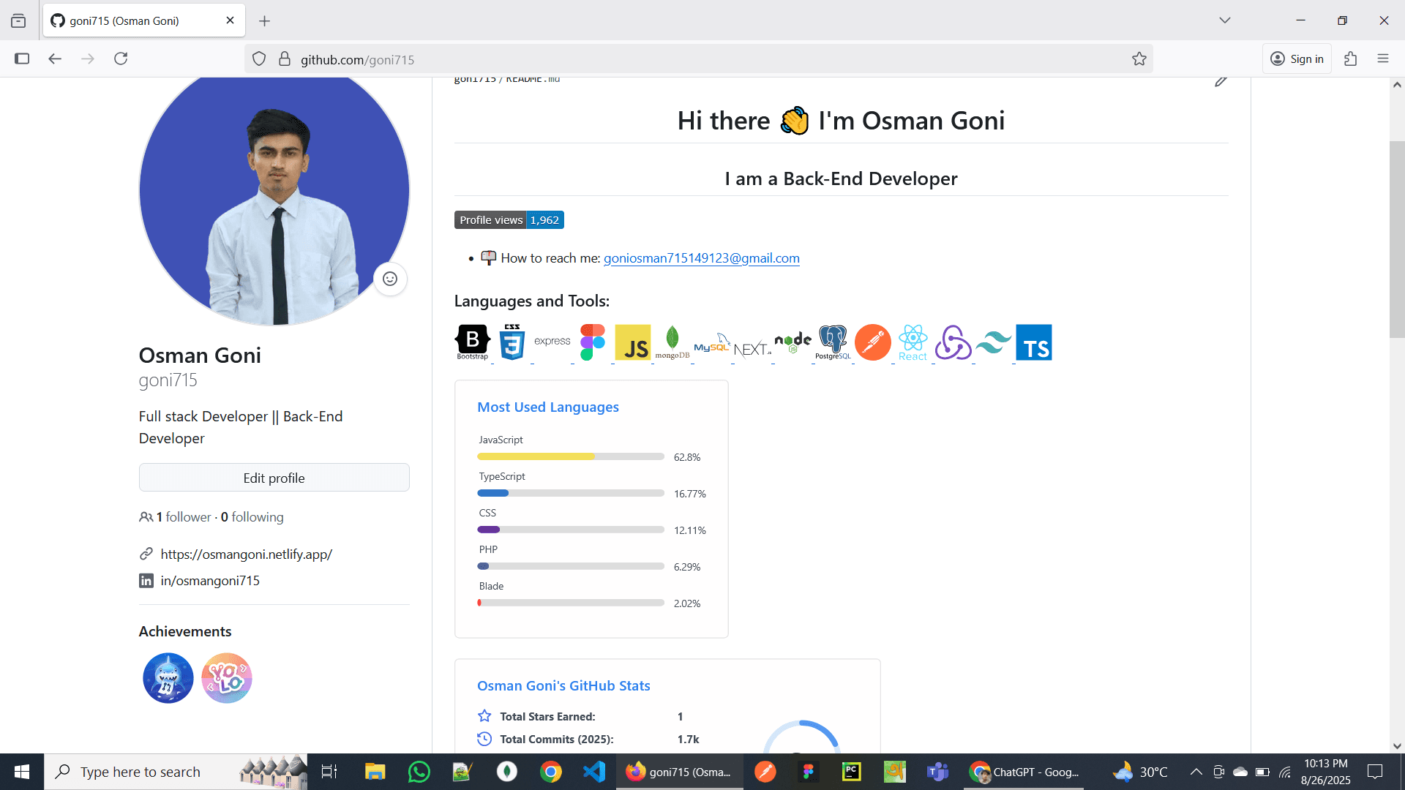View the 0 following list
This screenshot has height=790, width=1405.
coord(252,517)
